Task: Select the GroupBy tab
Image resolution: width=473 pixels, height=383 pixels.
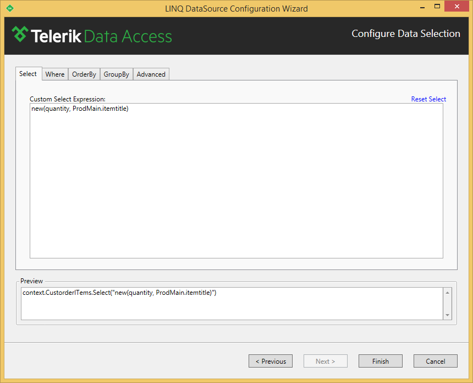Action: pyautogui.click(x=117, y=74)
